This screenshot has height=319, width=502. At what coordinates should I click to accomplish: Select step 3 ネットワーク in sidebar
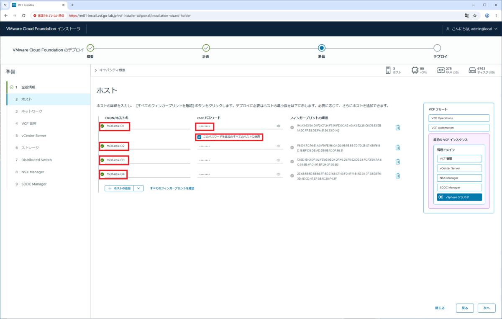49,111
